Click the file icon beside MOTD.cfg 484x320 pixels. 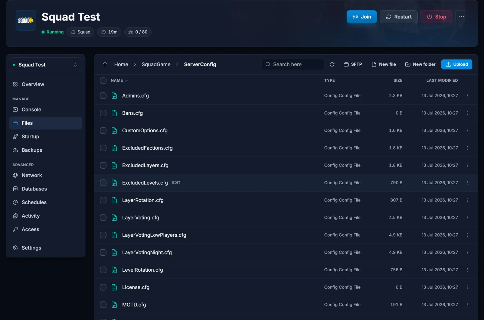(x=114, y=305)
